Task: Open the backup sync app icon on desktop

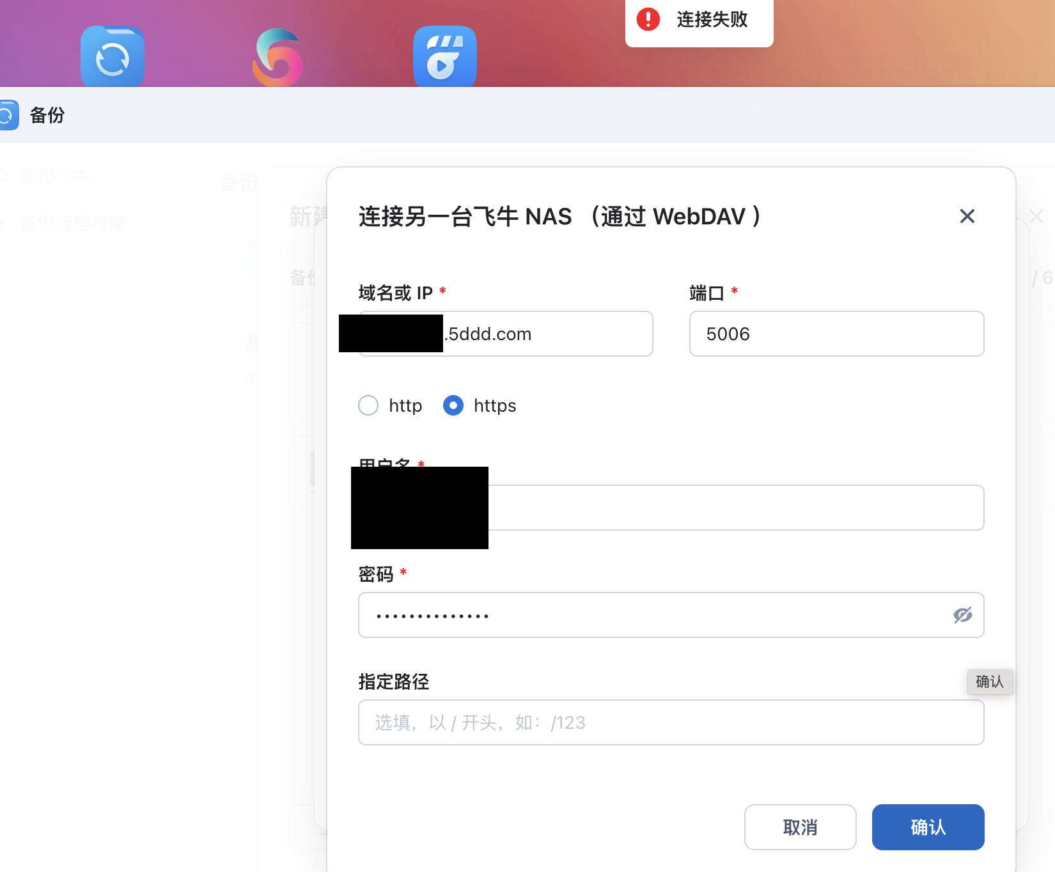Action: pyautogui.click(x=113, y=56)
